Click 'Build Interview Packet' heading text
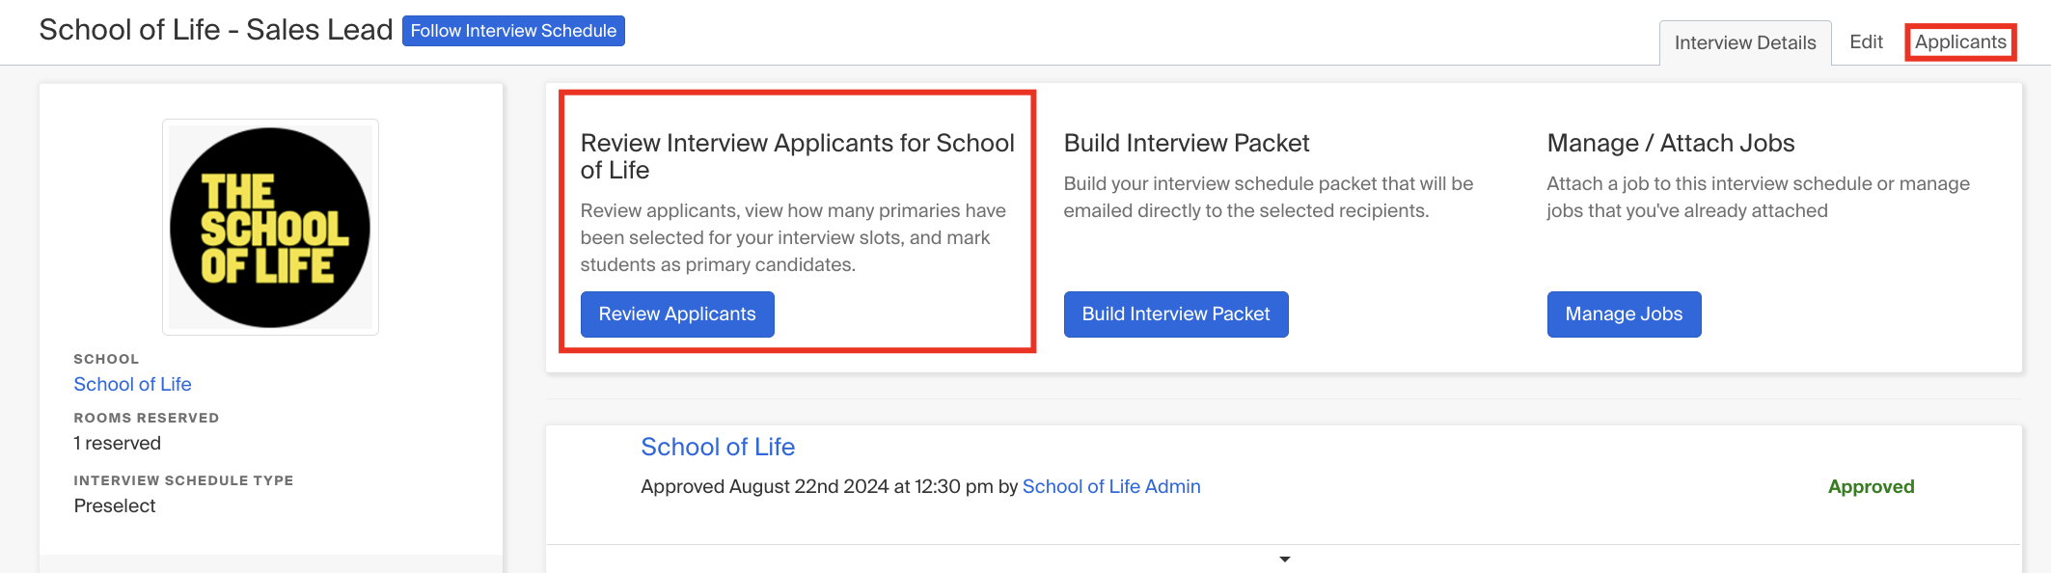 1187,143
